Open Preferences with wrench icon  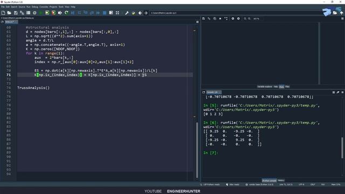click(127, 13)
